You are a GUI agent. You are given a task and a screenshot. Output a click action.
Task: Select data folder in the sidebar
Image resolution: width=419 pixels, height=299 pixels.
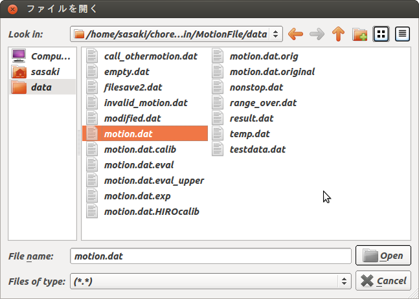42,87
